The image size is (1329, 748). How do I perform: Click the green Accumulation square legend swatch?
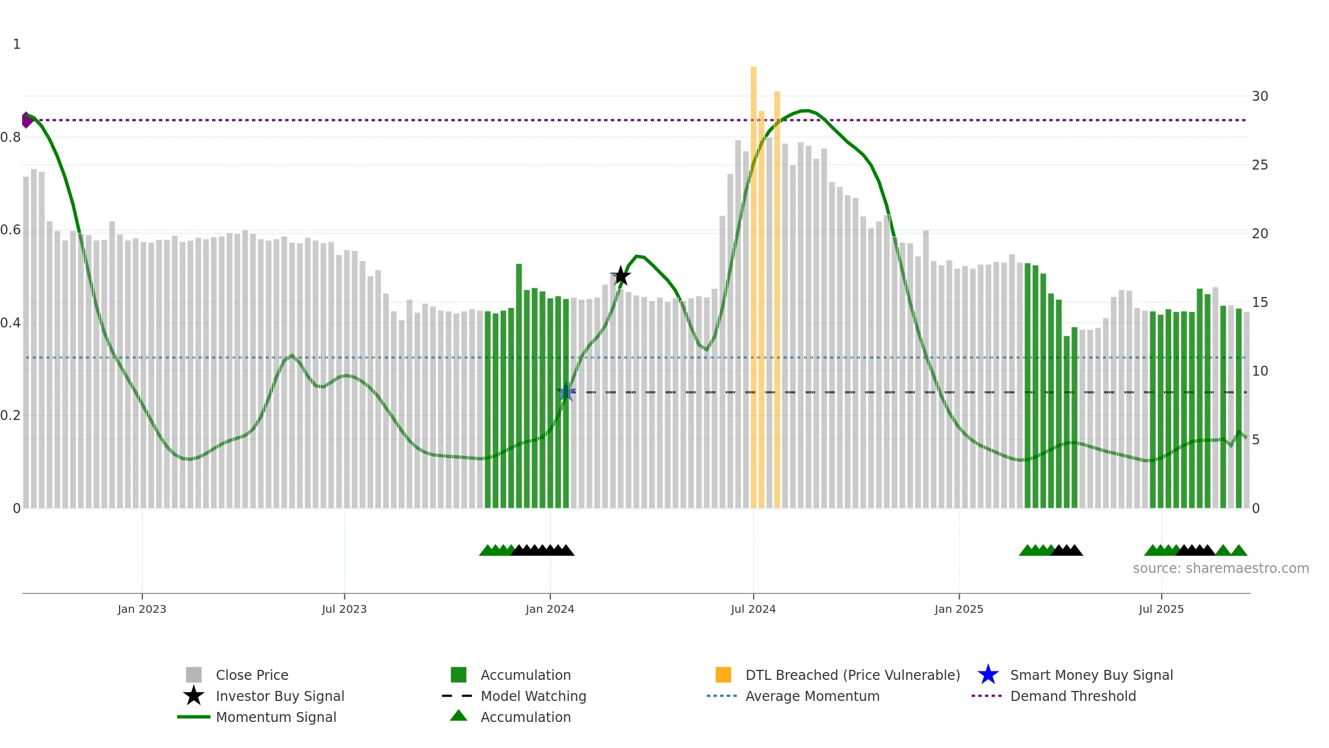tap(459, 675)
